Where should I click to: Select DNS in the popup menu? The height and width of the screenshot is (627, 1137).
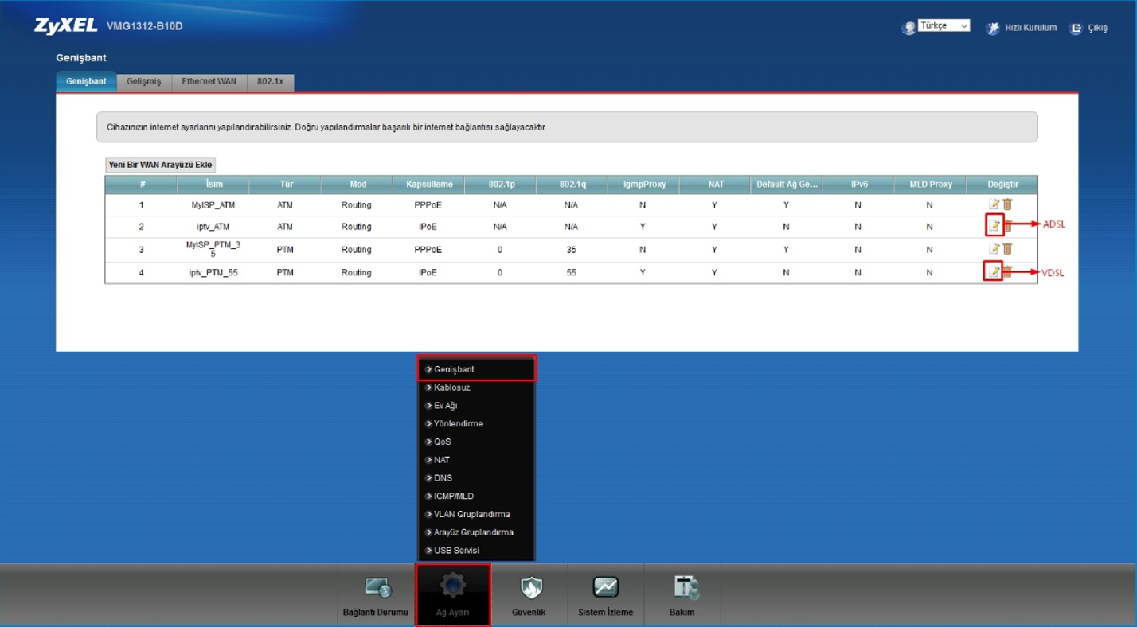coord(476,478)
